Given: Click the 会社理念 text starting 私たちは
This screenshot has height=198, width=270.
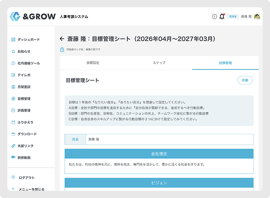Looking at the screenshot, I should (137, 164).
